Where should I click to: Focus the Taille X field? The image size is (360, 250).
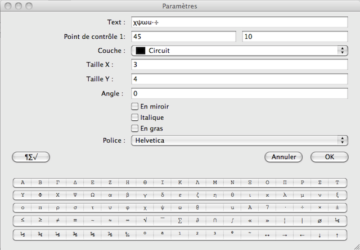pos(240,65)
